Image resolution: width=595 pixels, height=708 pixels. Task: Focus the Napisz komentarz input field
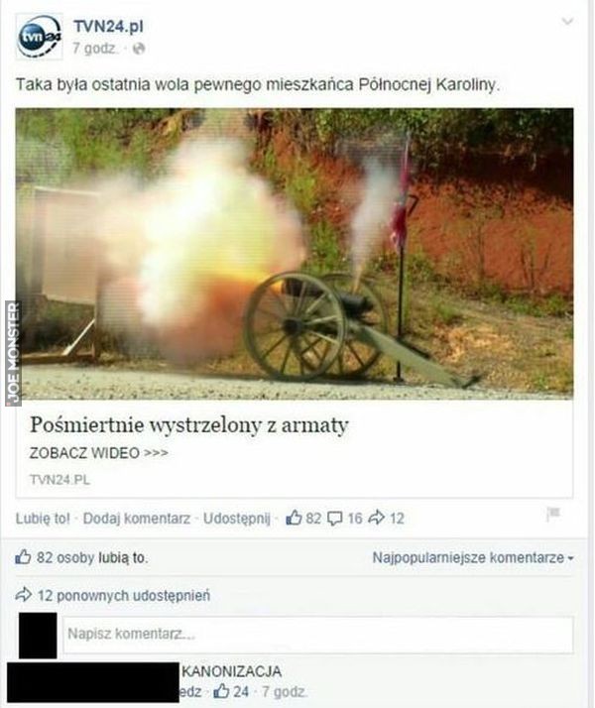318,635
